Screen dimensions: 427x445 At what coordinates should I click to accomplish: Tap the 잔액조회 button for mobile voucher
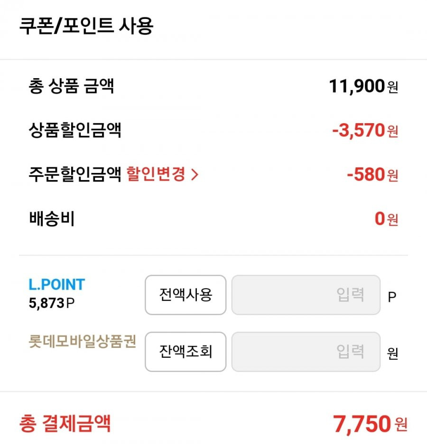(186, 352)
